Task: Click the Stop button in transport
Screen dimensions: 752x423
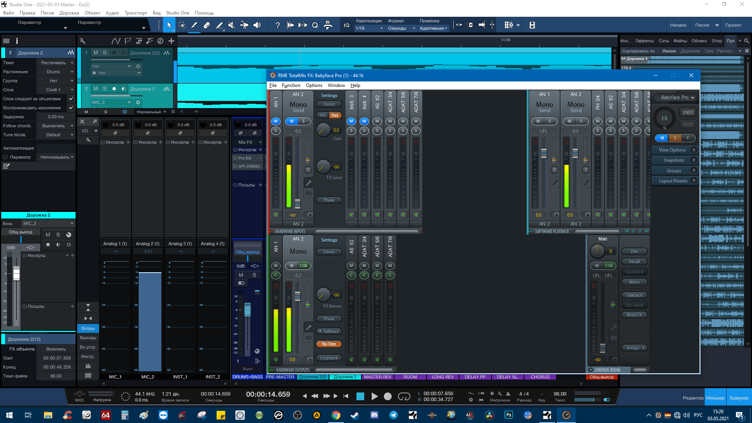Action: point(360,396)
